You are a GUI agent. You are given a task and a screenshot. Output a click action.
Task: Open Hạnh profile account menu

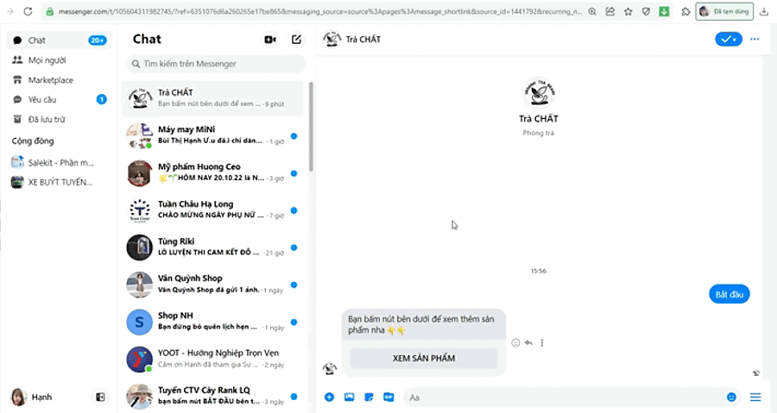(x=31, y=397)
